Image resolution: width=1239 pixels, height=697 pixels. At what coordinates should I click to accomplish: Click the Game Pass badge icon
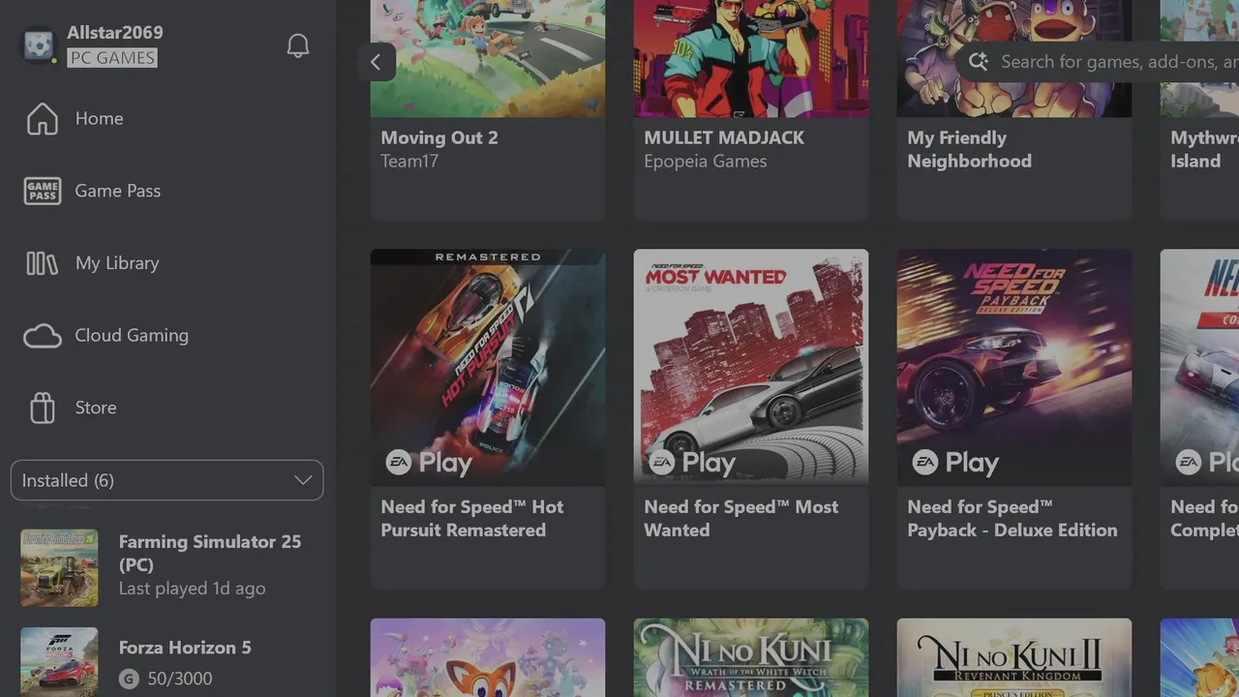(43, 191)
